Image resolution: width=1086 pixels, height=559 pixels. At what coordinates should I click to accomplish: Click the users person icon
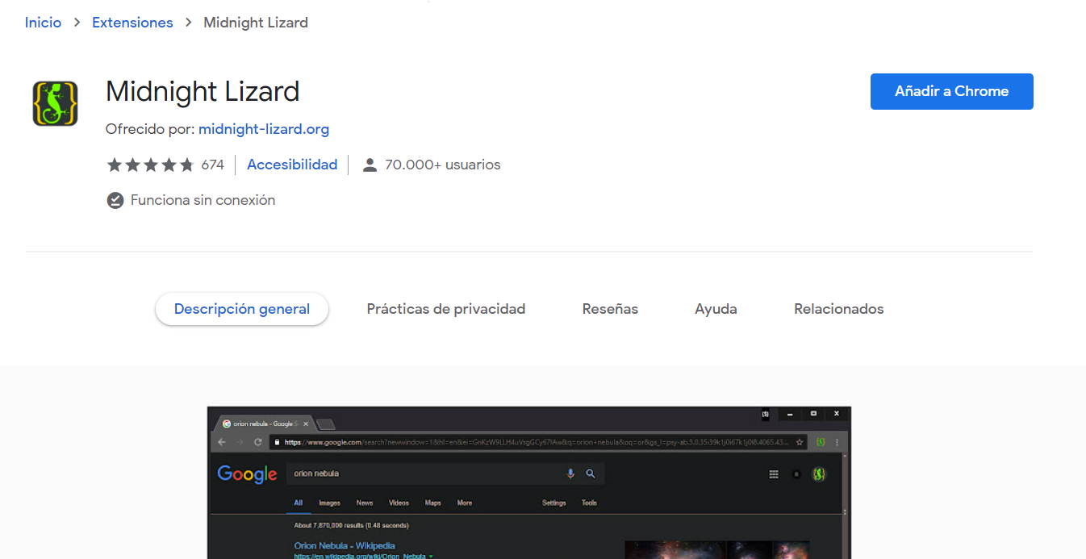click(x=370, y=165)
